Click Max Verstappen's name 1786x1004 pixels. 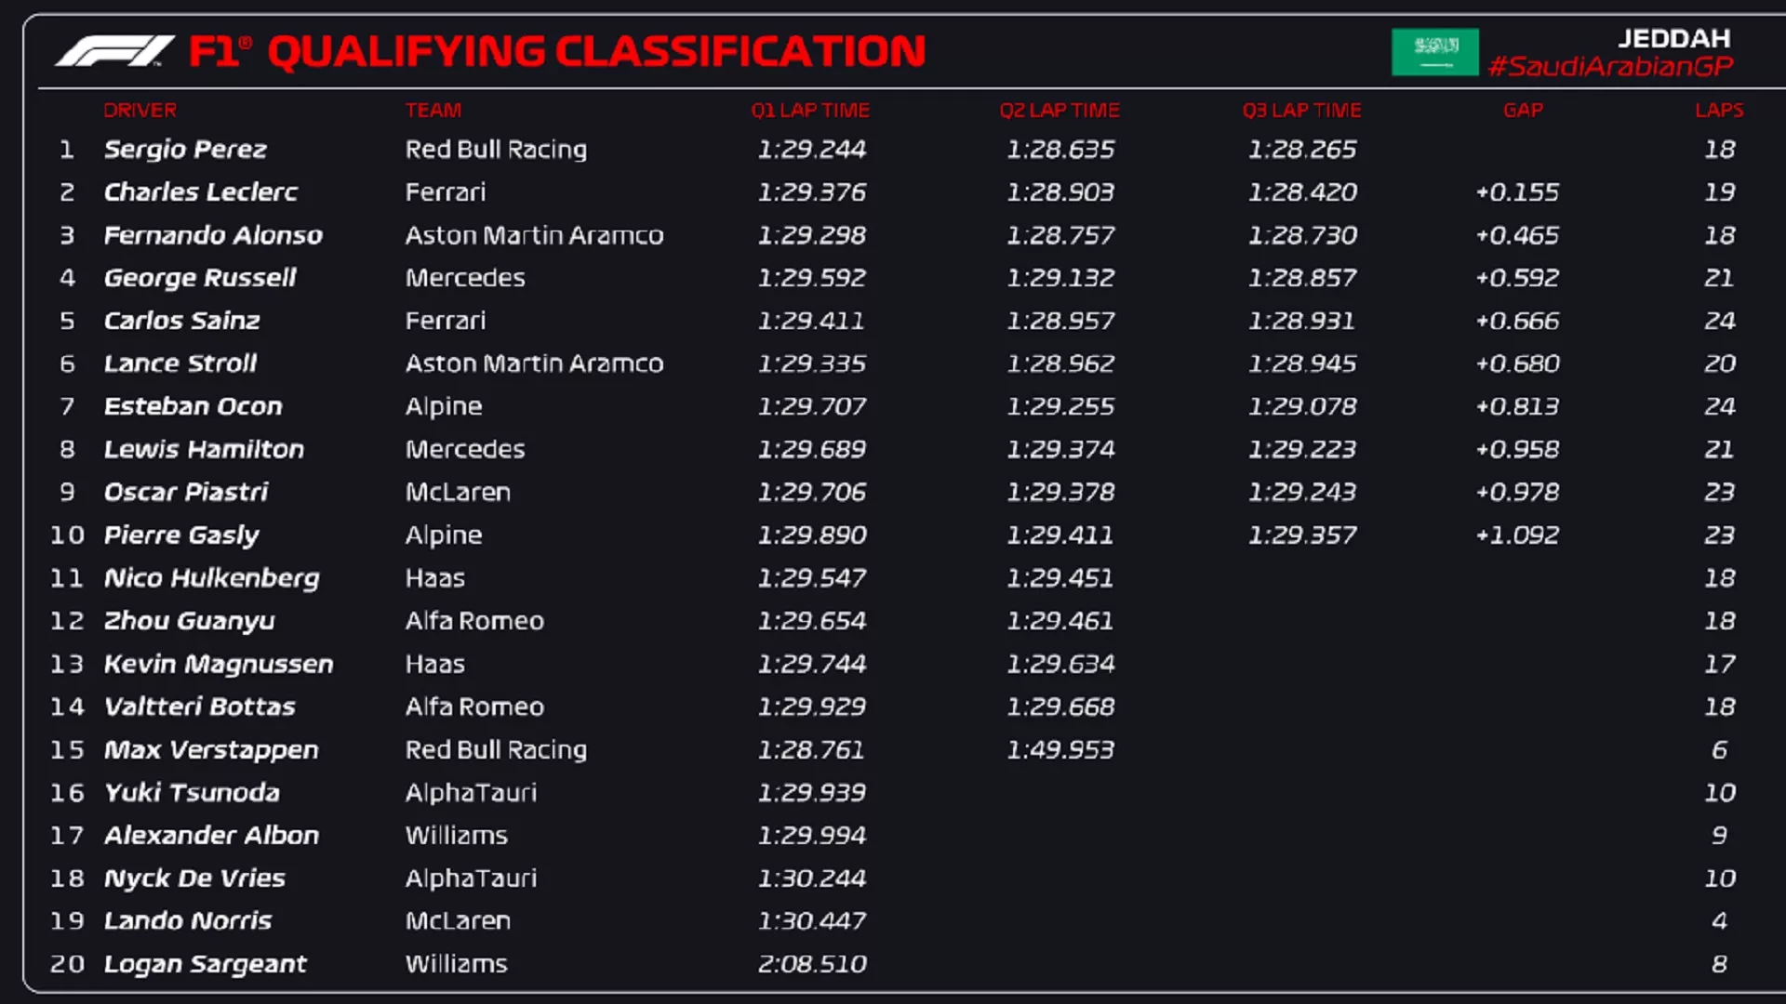point(211,749)
